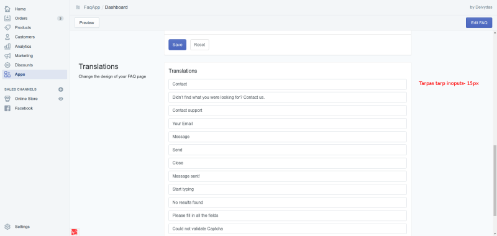Click the Start typing translation field

click(288, 189)
